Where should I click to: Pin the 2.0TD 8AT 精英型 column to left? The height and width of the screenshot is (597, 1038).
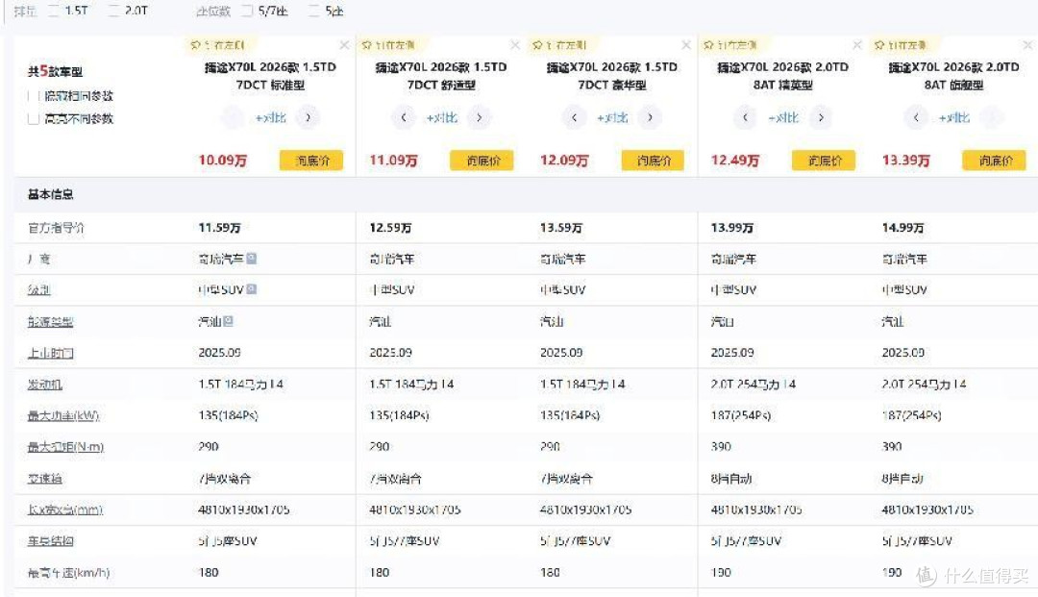[x=729, y=45]
